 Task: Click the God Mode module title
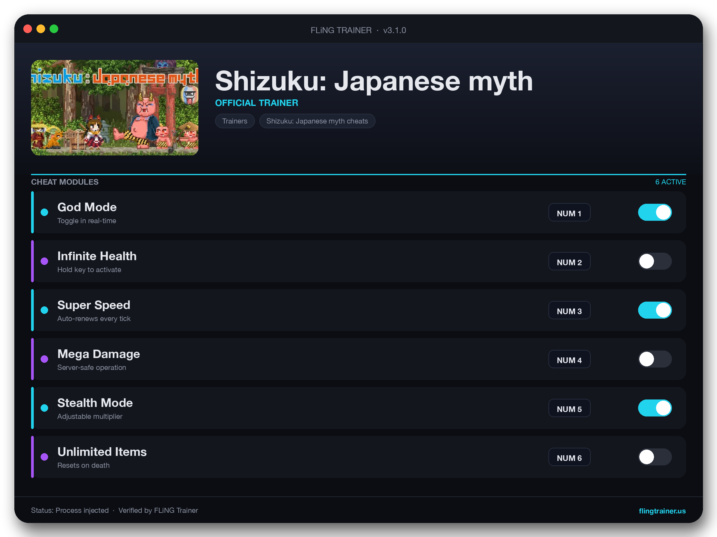[87, 207]
